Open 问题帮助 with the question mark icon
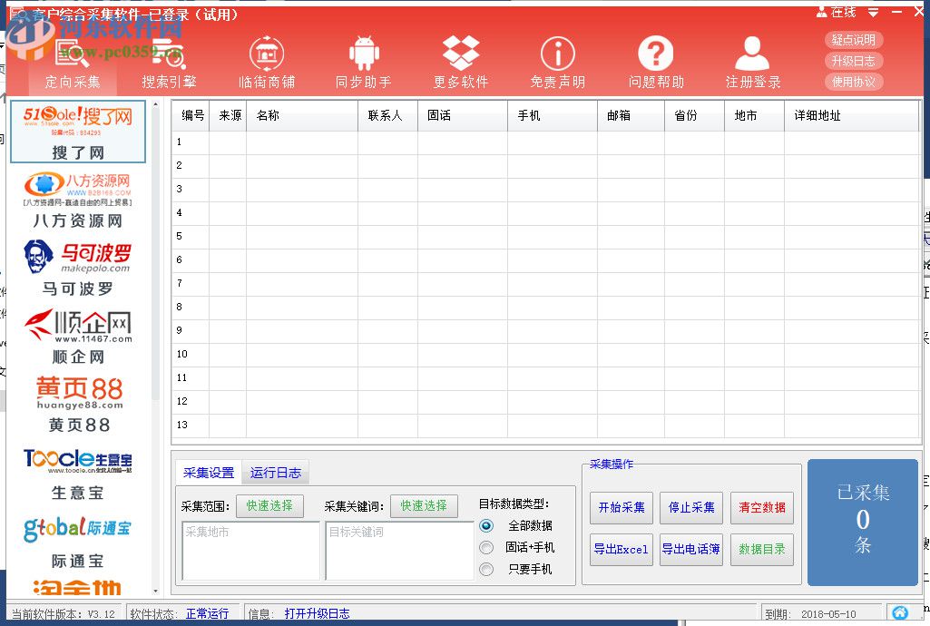Viewport: 930px width, 626px height. click(x=655, y=54)
